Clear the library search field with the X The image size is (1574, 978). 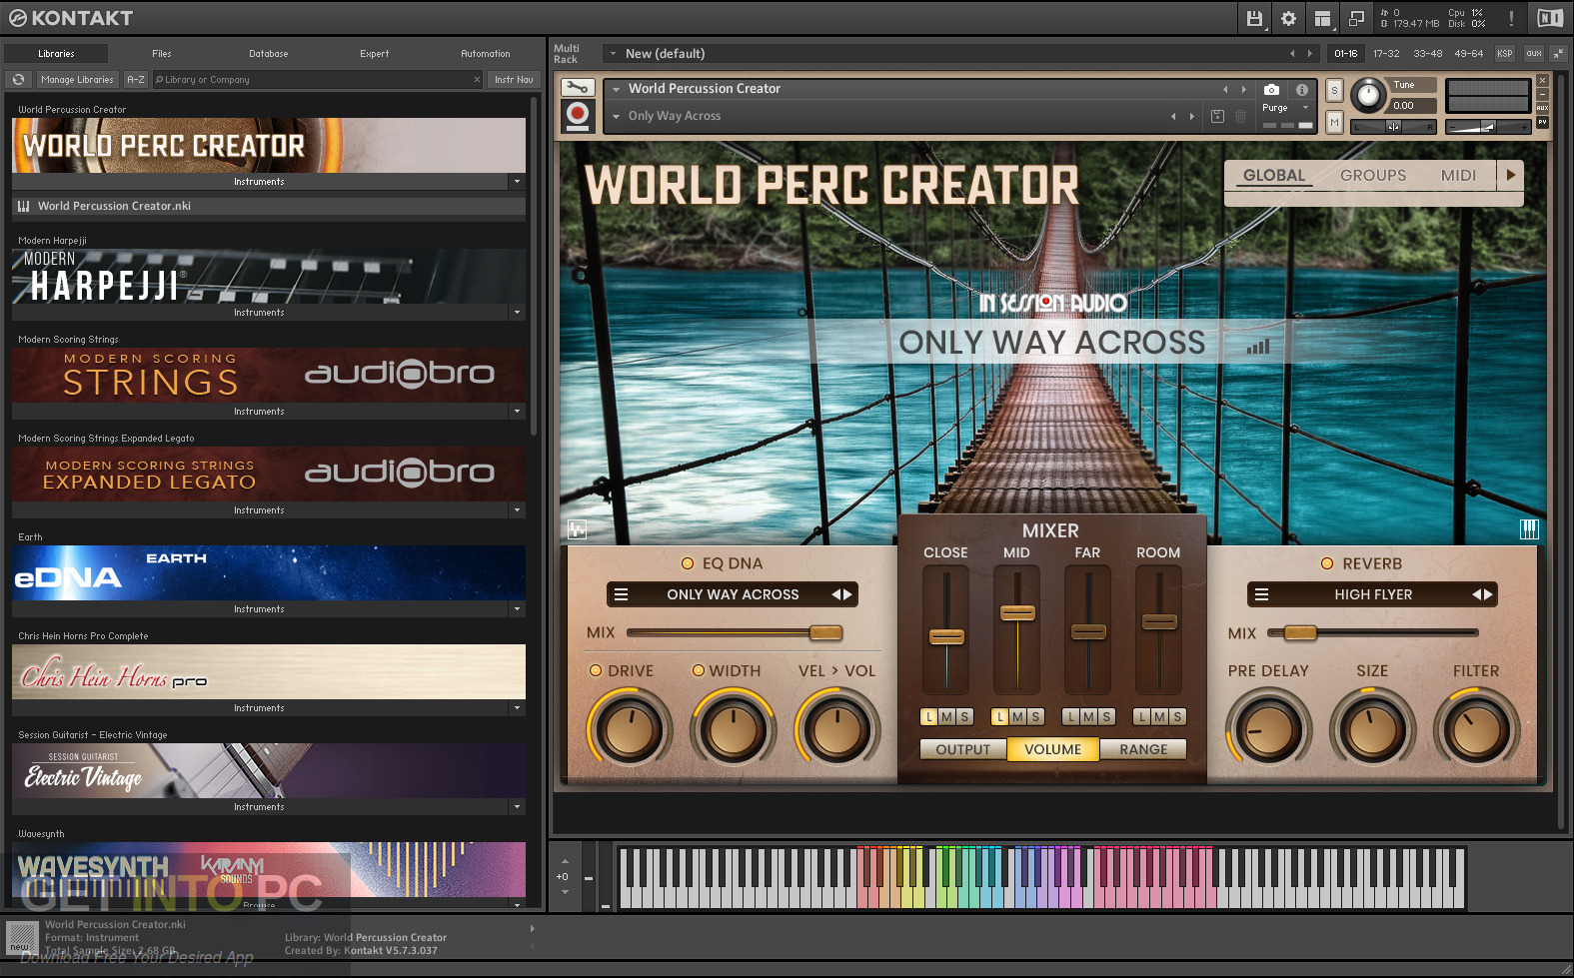pos(477,80)
